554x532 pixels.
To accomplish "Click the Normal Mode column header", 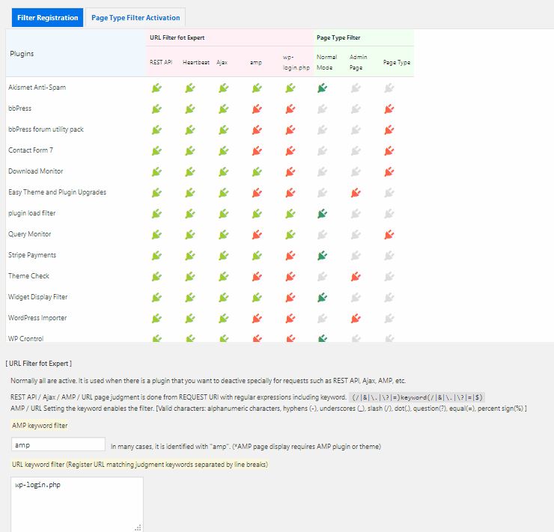I will (327, 62).
